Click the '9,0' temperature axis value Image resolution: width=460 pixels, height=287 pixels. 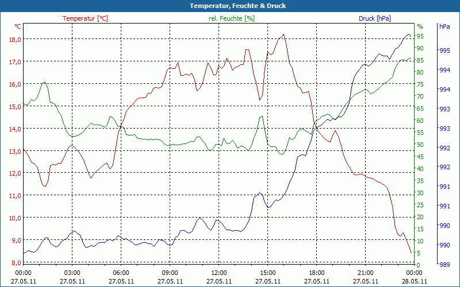[17, 241]
